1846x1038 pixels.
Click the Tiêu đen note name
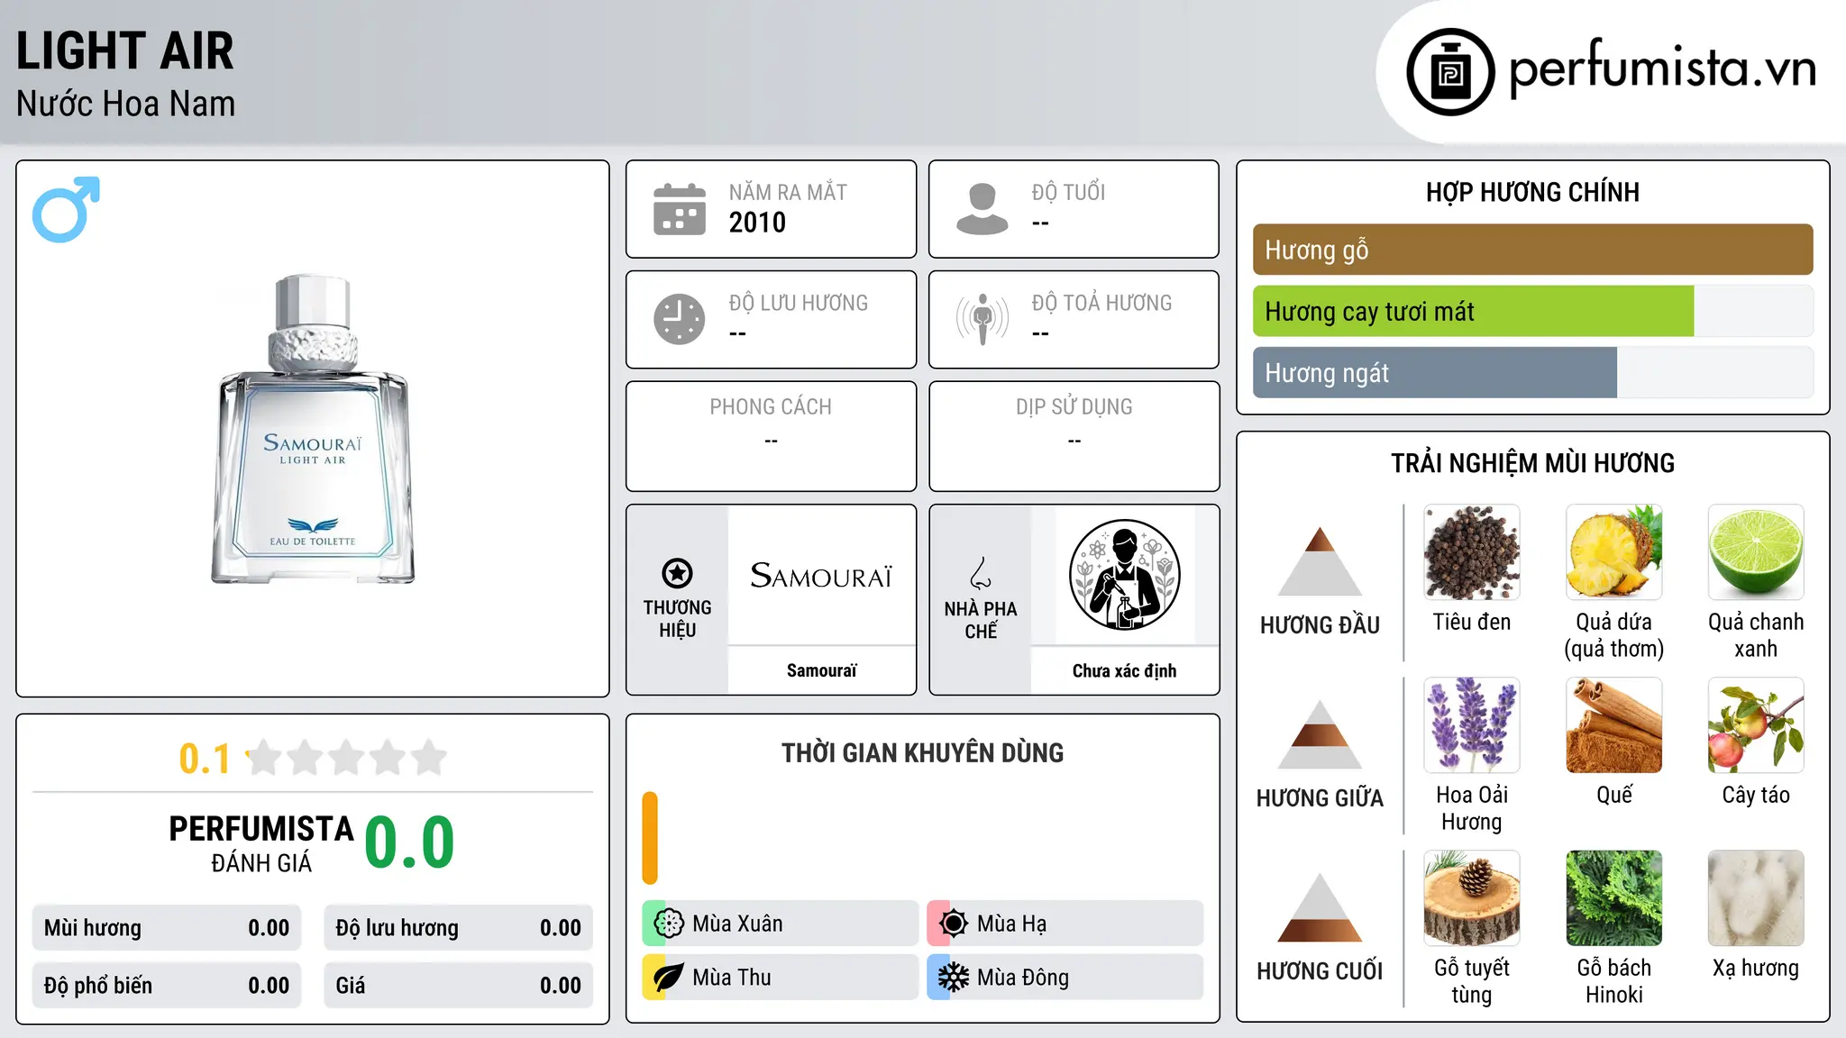(x=1472, y=622)
